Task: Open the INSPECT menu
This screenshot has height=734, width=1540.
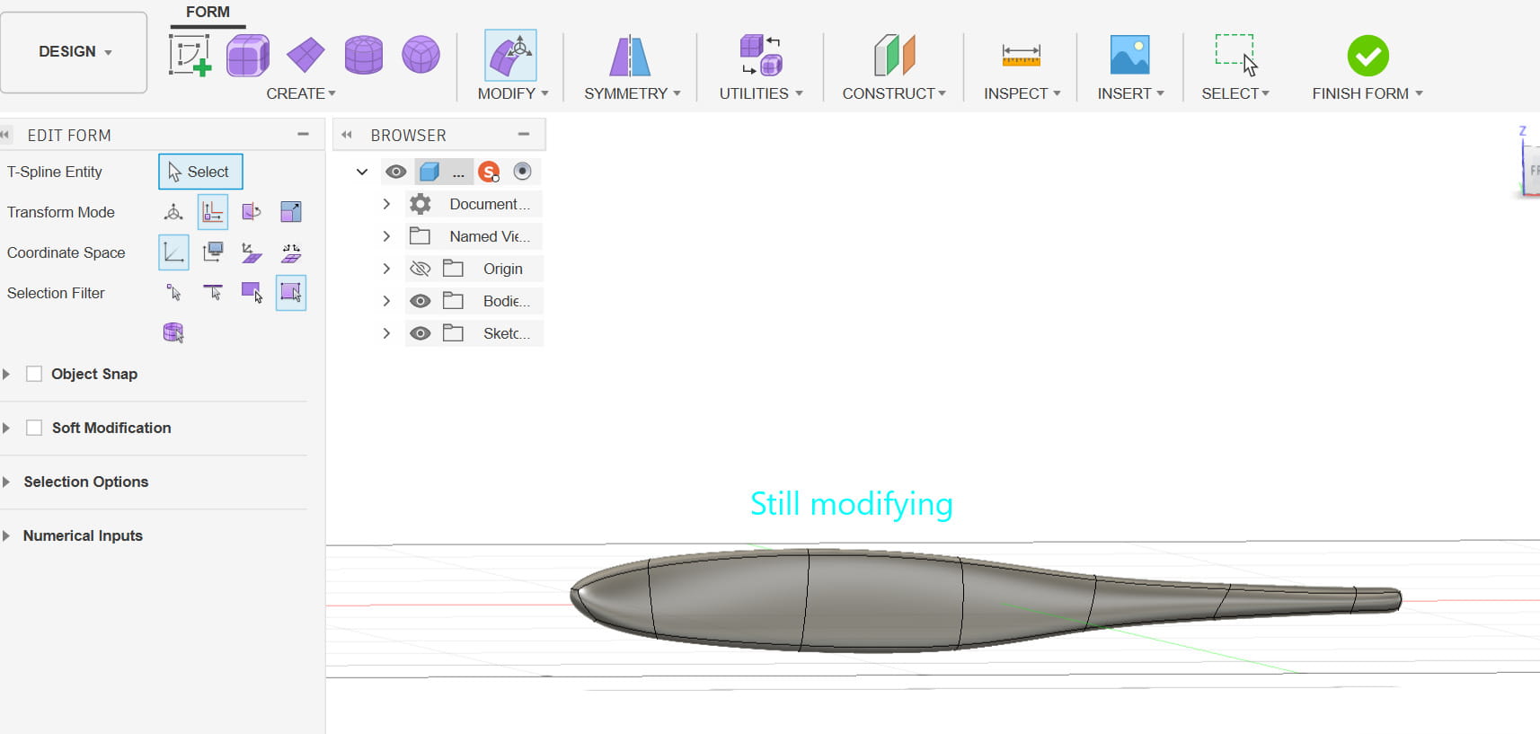Action: (1022, 93)
